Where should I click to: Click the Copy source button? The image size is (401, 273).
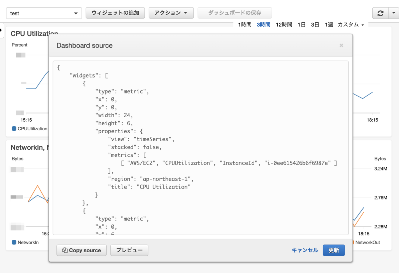82,250
